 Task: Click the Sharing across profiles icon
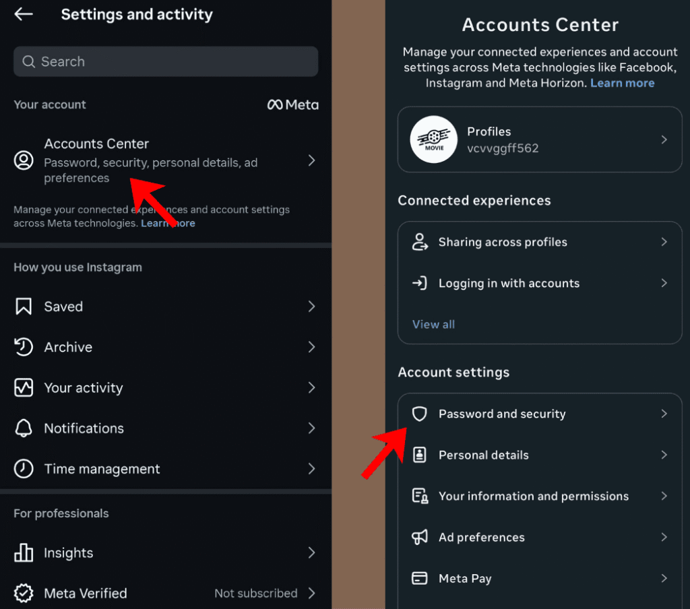tap(420, 243)
